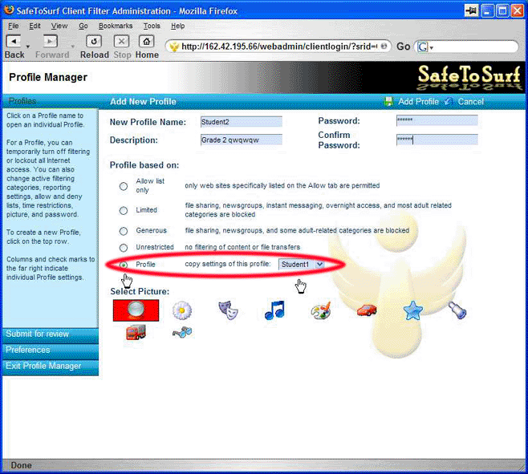Choose the theater masks picture
528x474 pixels.
coord(228,310)
